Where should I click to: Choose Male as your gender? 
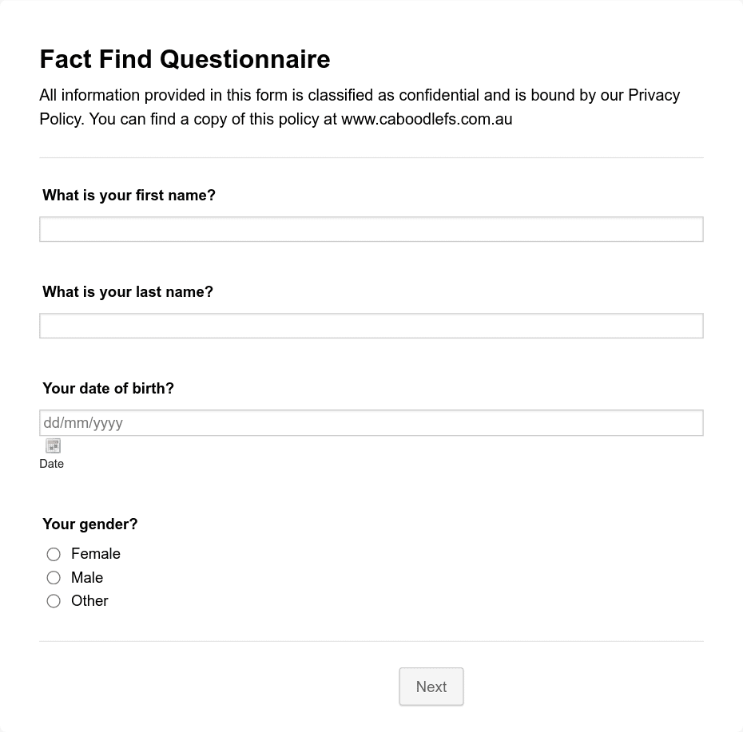click(x=54, y=577)
